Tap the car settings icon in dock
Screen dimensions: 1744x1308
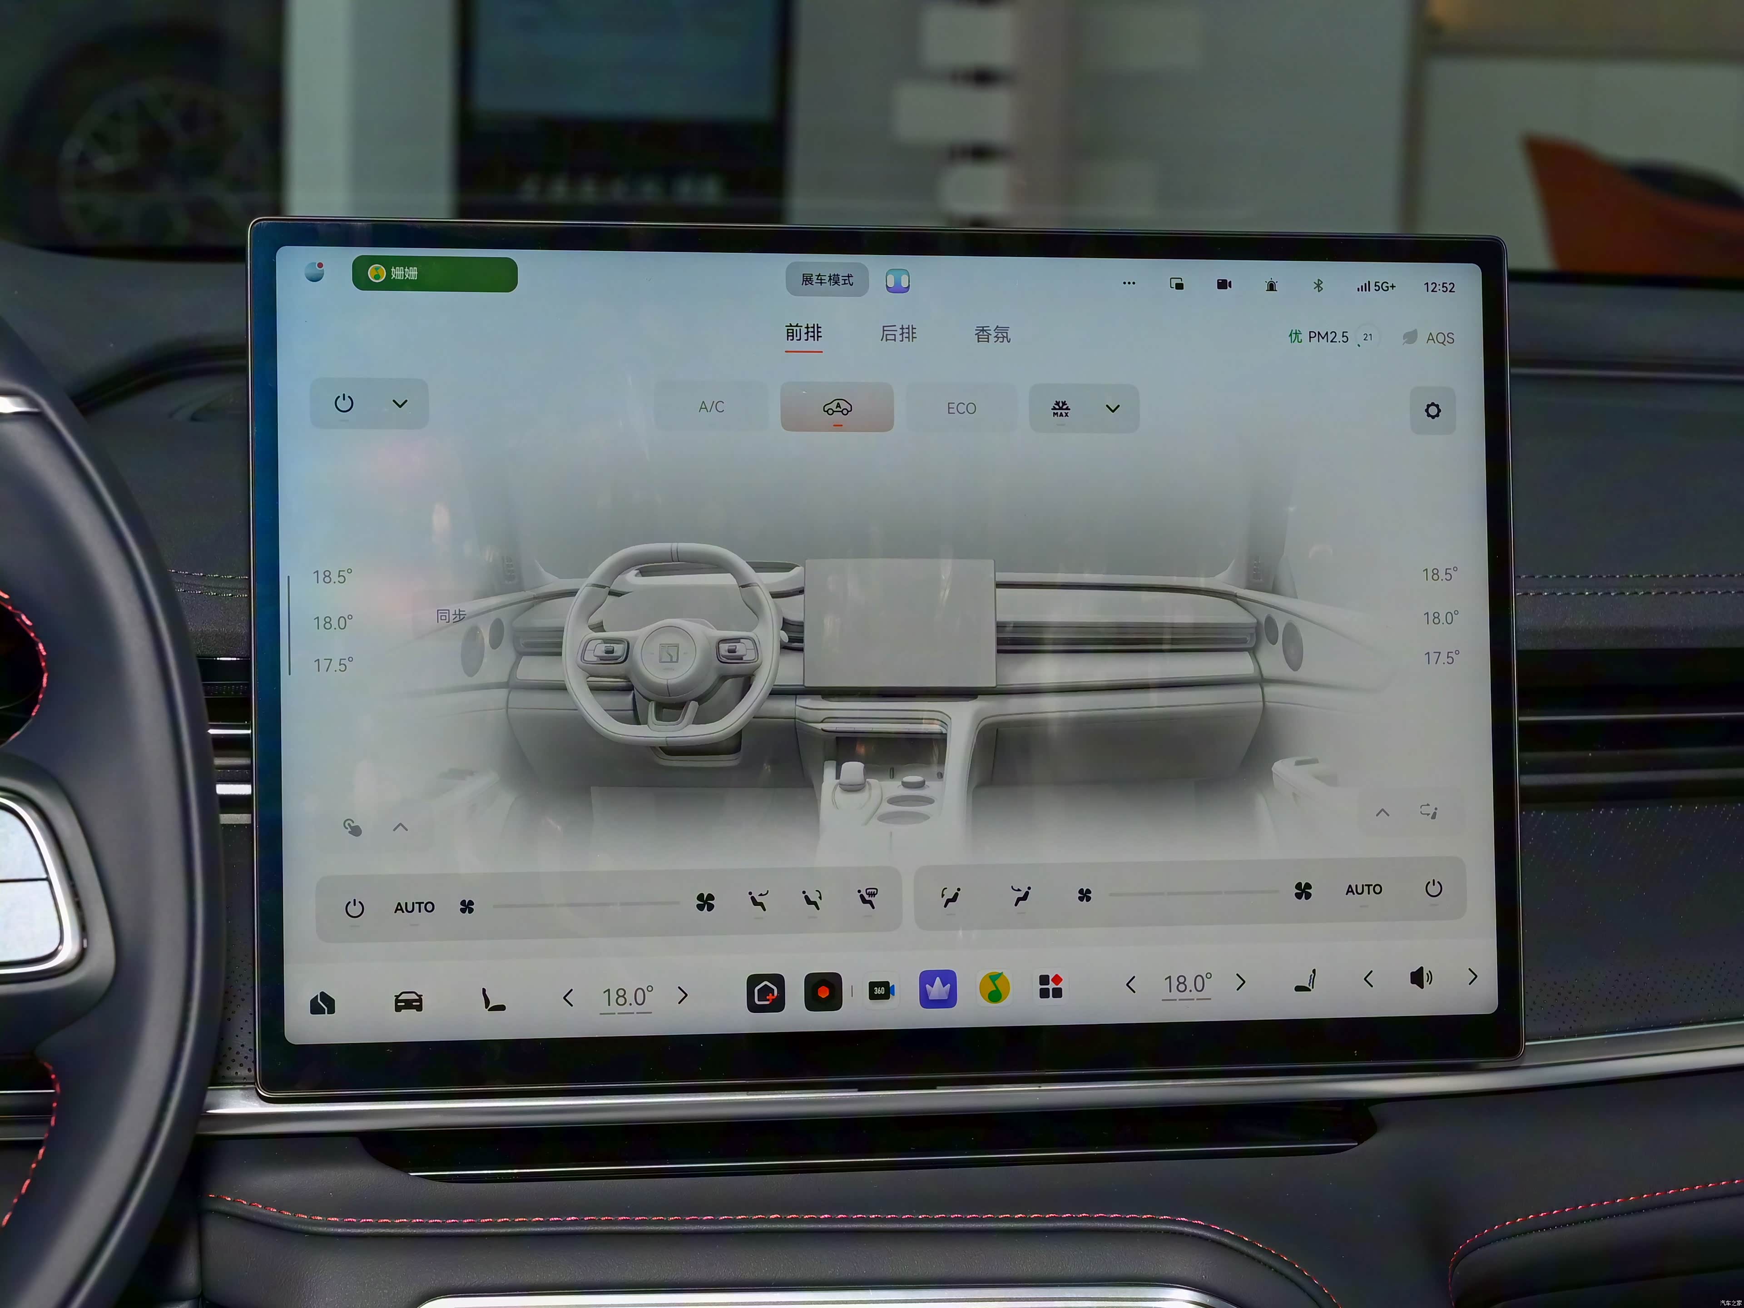408,1001
